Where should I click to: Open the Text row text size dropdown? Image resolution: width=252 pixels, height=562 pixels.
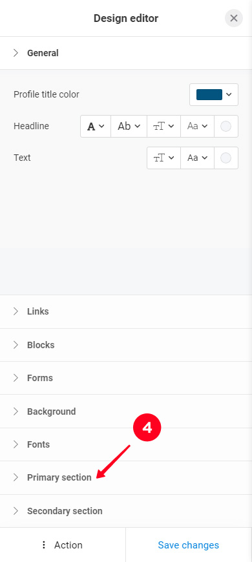click(x=164, y=158)
